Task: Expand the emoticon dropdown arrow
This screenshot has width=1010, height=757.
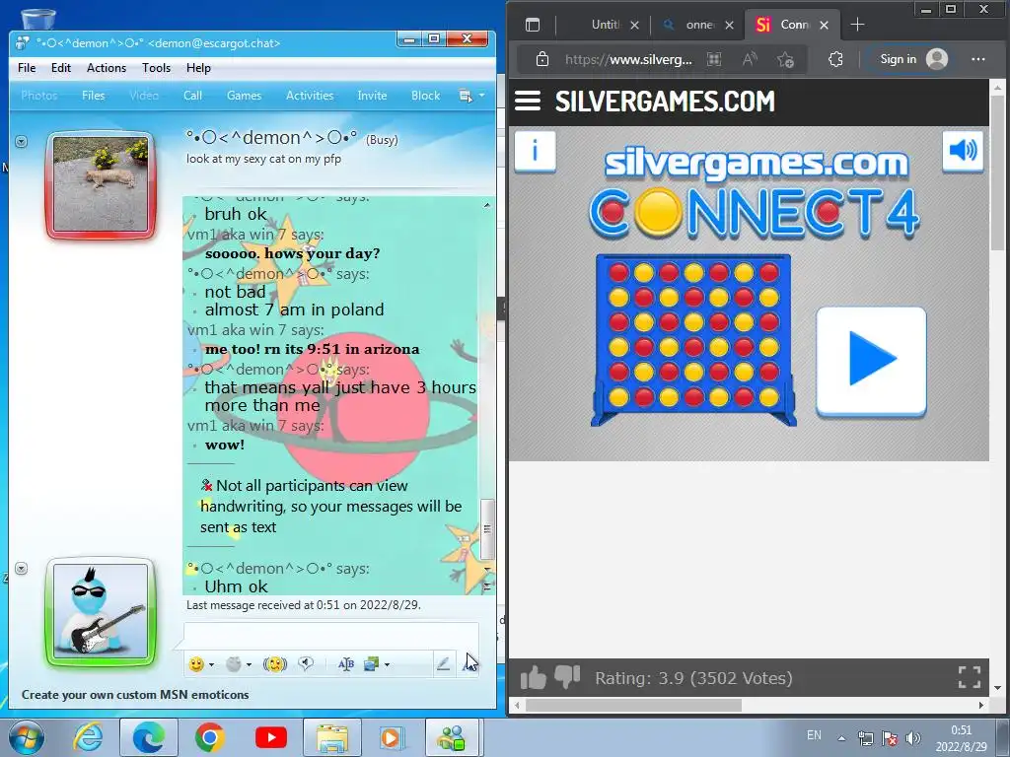Action: pos(211,665)
